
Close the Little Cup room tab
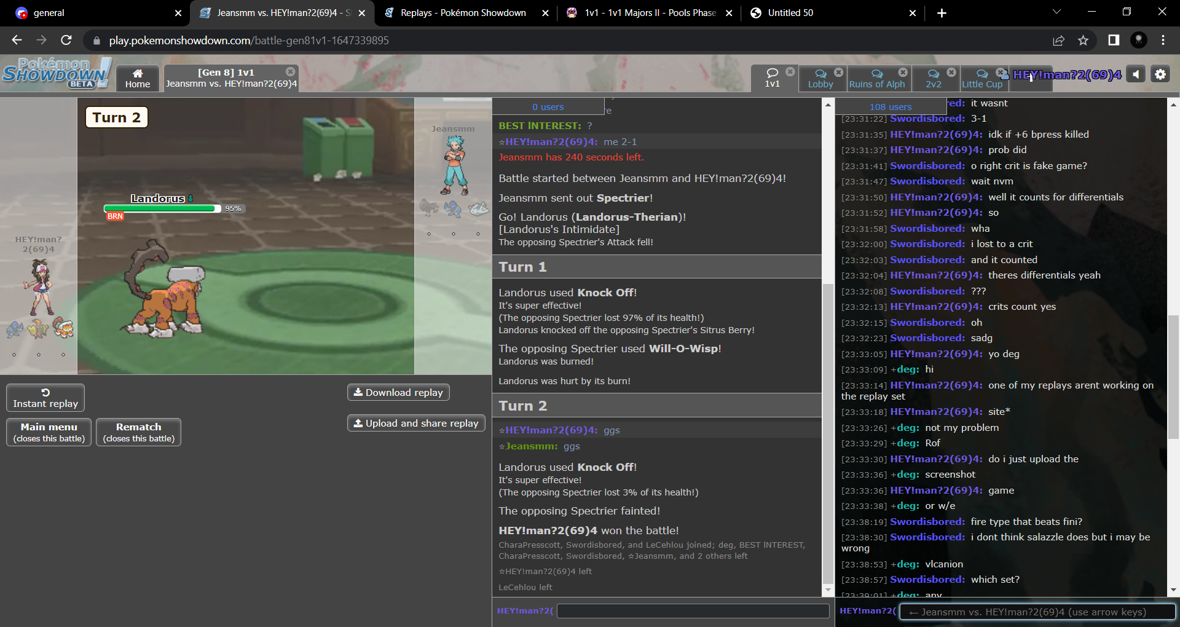1000,72
